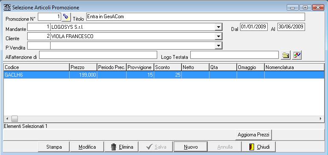The height and width of the screenshot is (155, 328).
Task: Click the promotion search flashlight icon
Action: pos(66,17)
